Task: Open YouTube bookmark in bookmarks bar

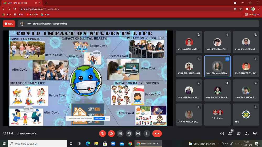Action: coord(32,14)
